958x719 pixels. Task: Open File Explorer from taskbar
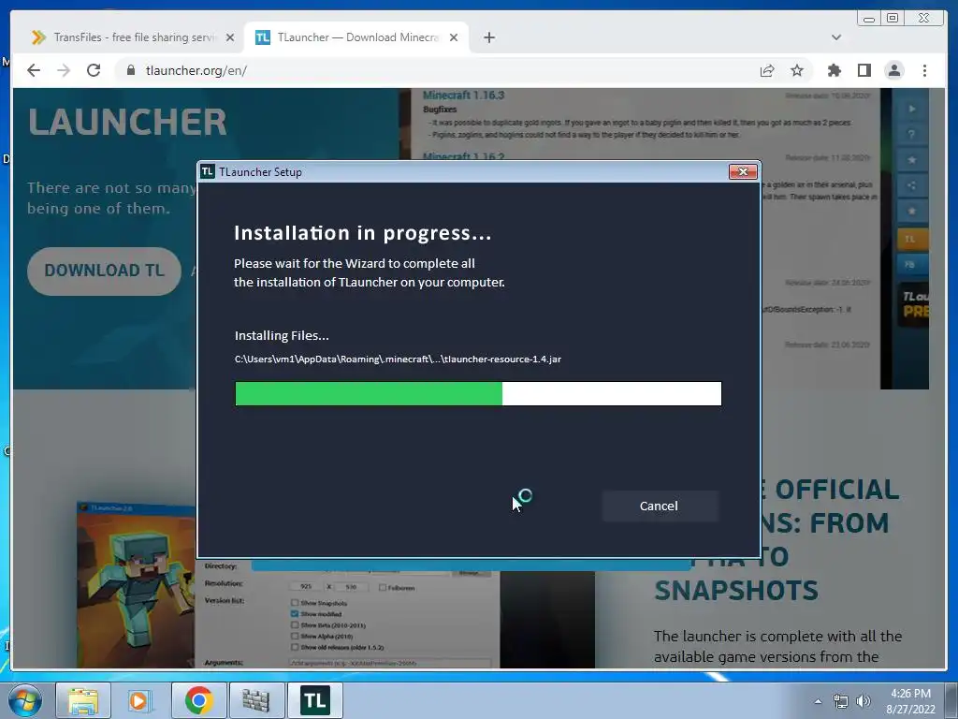(83, 700)
